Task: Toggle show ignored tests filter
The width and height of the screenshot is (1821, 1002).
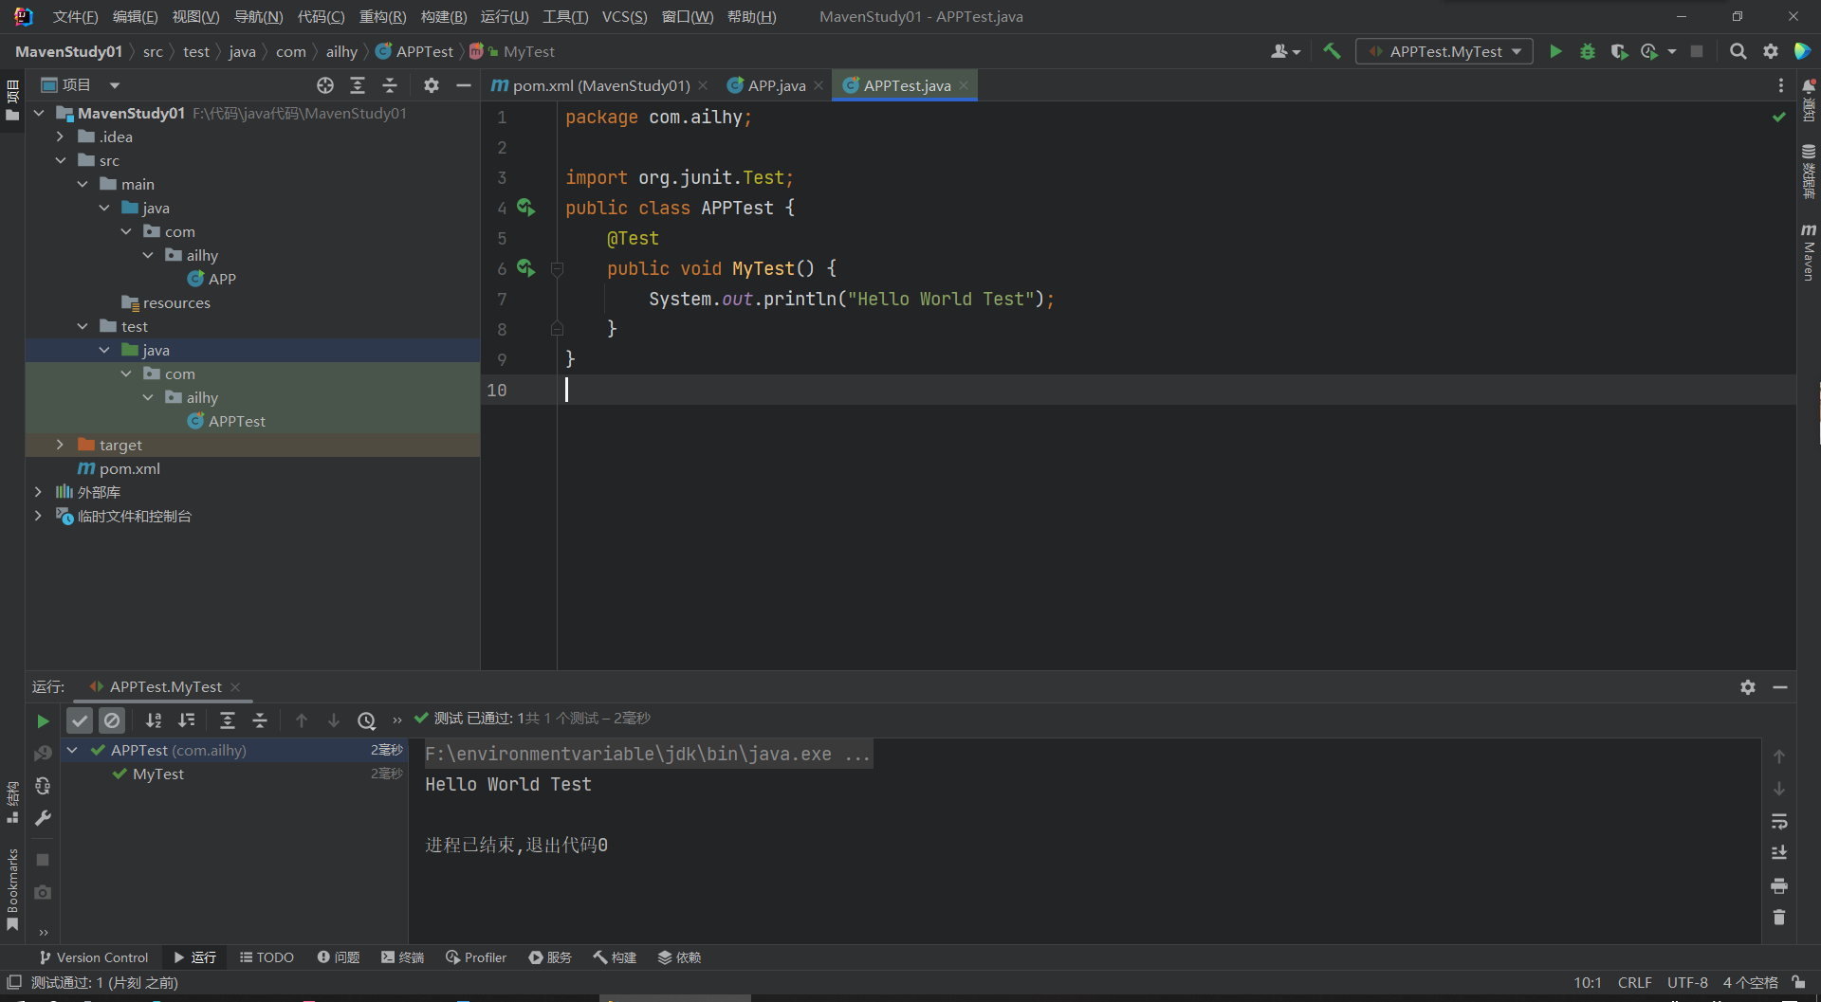Action: (x=112, y=720)
